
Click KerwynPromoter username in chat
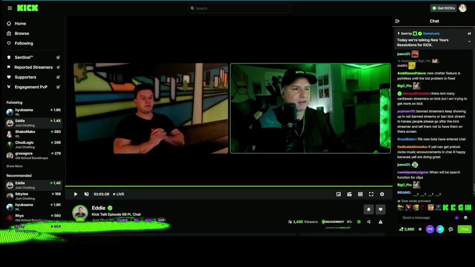[416, 93]
